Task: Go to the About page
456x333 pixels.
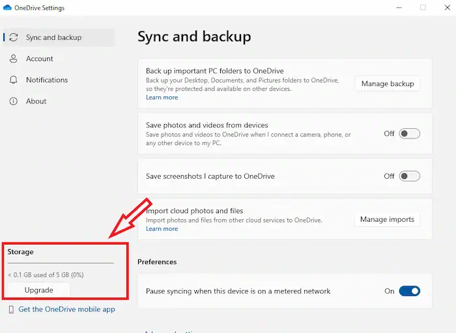Action: (36, 101)
